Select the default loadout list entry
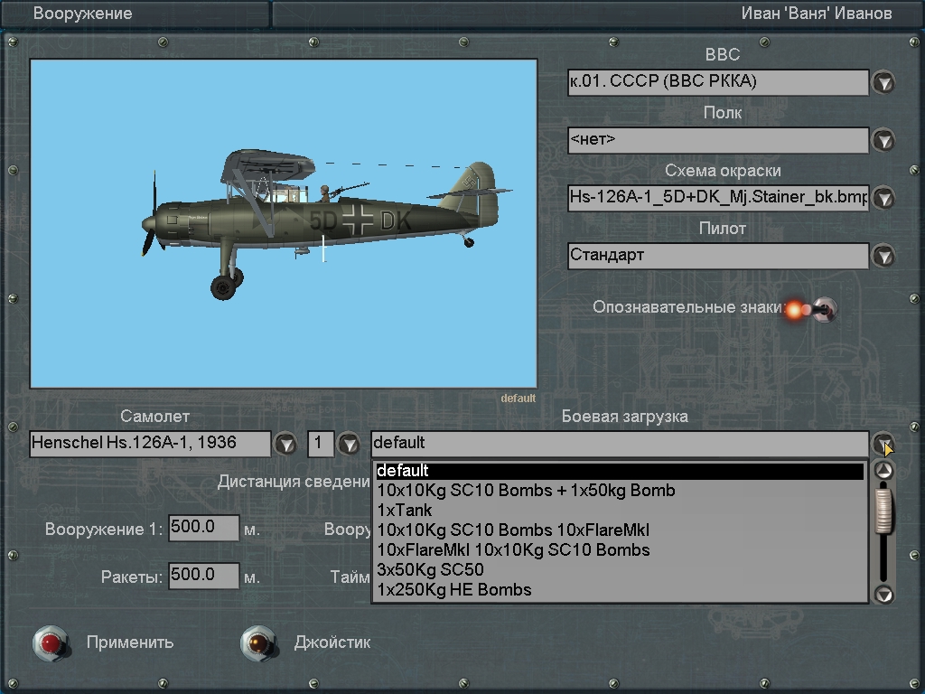925x694 pixels. (x=403, y=471)
